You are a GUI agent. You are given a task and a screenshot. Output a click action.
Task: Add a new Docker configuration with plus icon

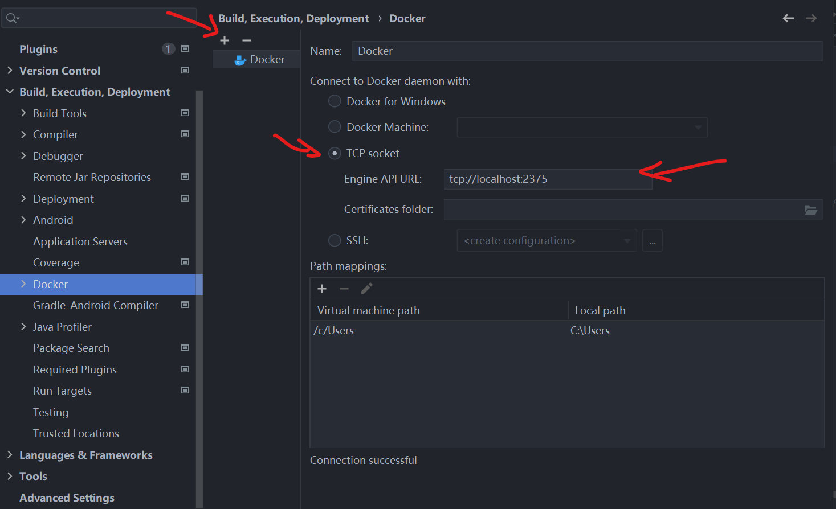pos(225,40)
